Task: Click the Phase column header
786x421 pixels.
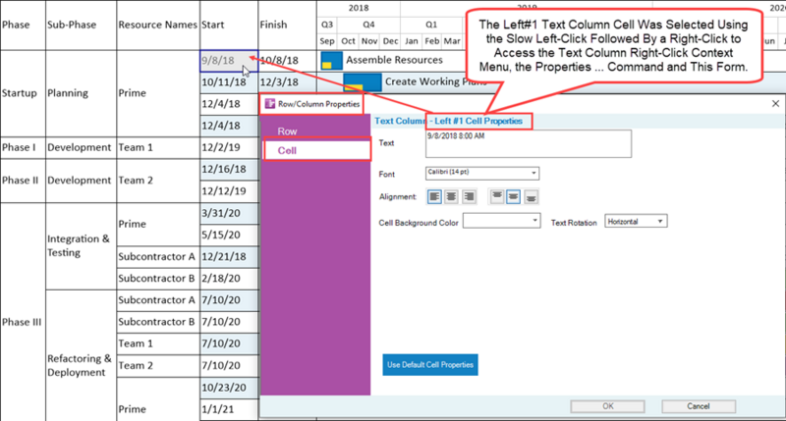Action: coord(23,26)
